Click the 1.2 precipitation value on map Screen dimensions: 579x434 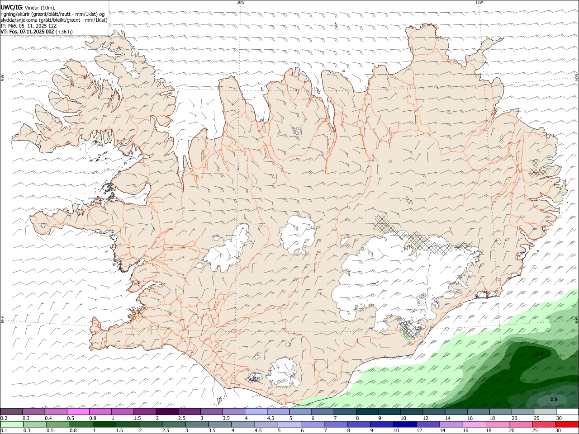(539, 354)
